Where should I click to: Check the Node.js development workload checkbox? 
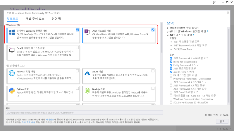(153, 89)
